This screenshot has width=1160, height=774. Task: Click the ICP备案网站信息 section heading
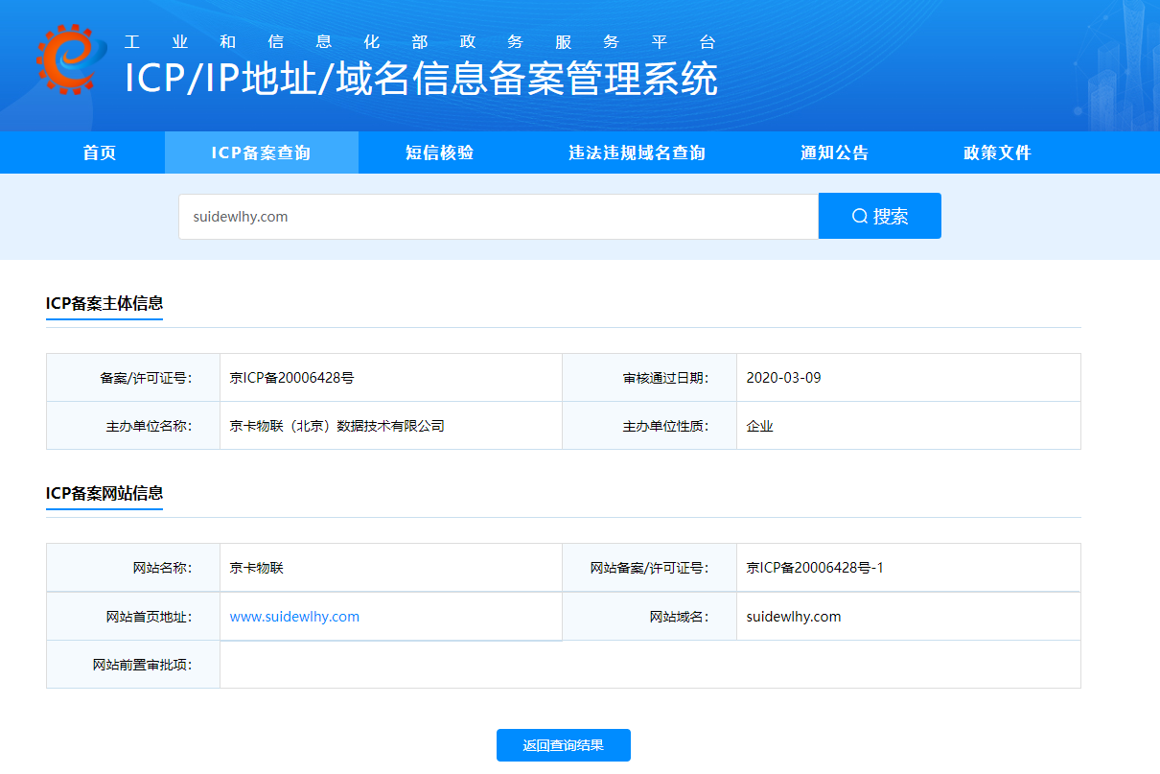[104, 494]
